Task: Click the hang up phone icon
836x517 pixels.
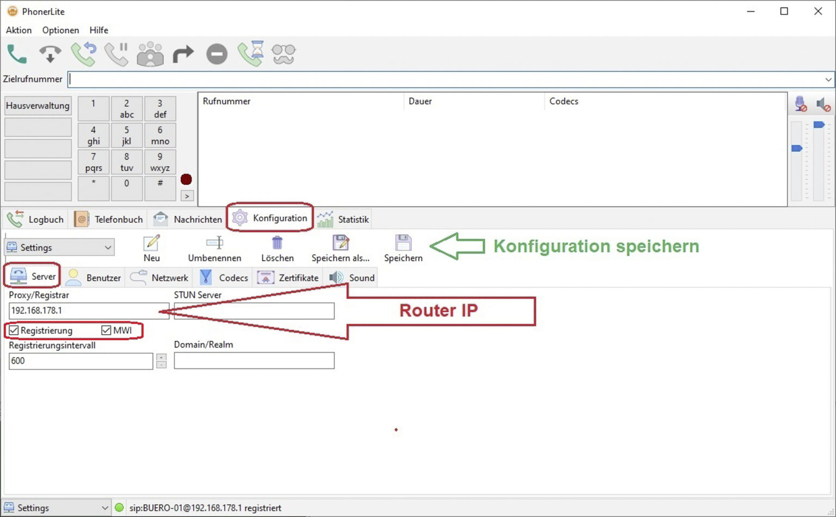Action: 50,54
